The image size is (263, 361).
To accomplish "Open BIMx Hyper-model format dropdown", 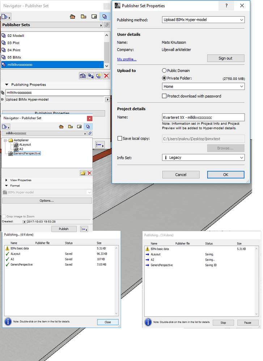I will [47, 193].
